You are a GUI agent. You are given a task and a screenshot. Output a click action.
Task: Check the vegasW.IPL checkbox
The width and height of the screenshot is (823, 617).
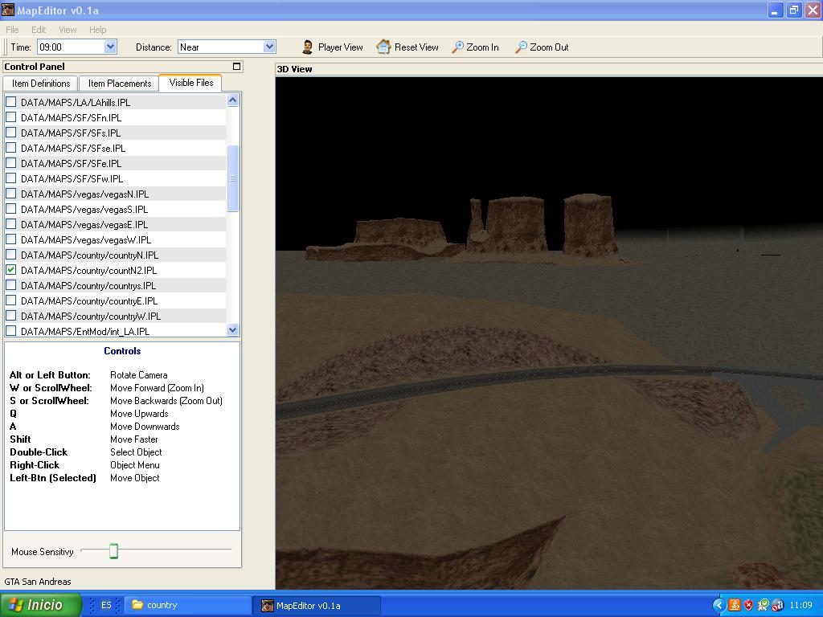pos(10,239)
